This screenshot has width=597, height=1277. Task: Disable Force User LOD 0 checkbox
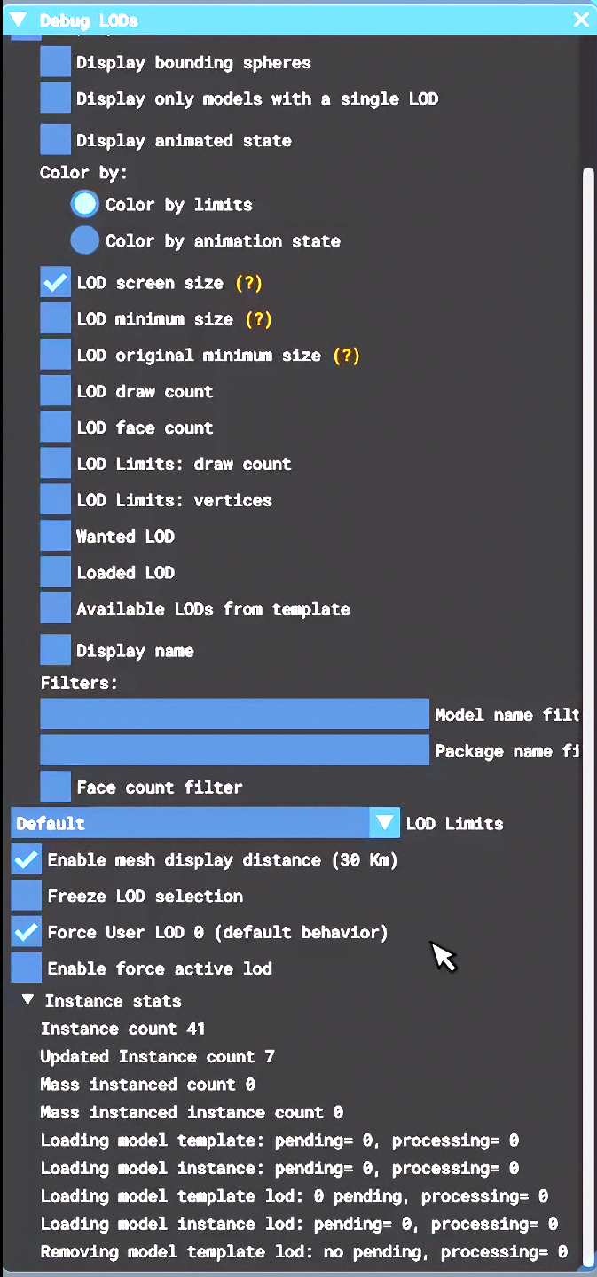tap(27, 932)
